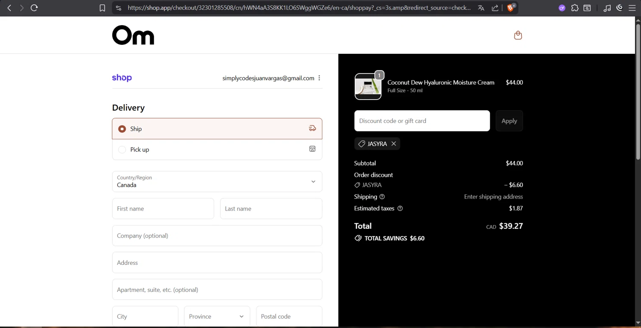Focus the First name field
The height and width of the screenshot is (328, 641).
point(163,208)
